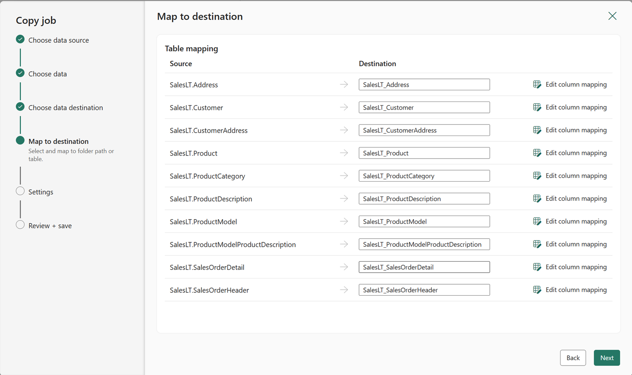Click the column mapping icon for SalesLT.ProductModel
632x375 pixels.
click(x=537, y=221)
